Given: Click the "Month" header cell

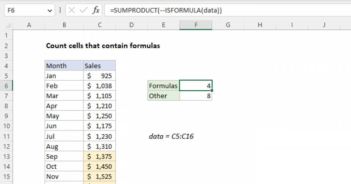Looking at the screenshot, I should (x=64, y=66).
